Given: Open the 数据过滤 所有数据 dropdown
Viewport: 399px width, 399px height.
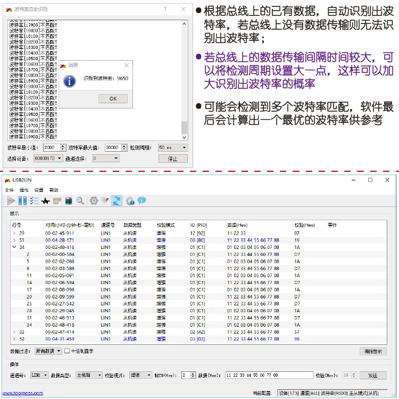Looking at the screenshot, I should pyautogui.click(x=48, y=351).
